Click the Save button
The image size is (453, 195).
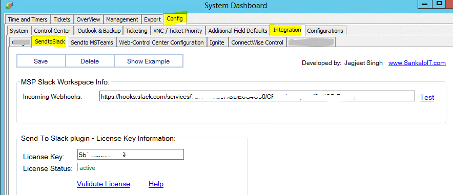[40, 61]
